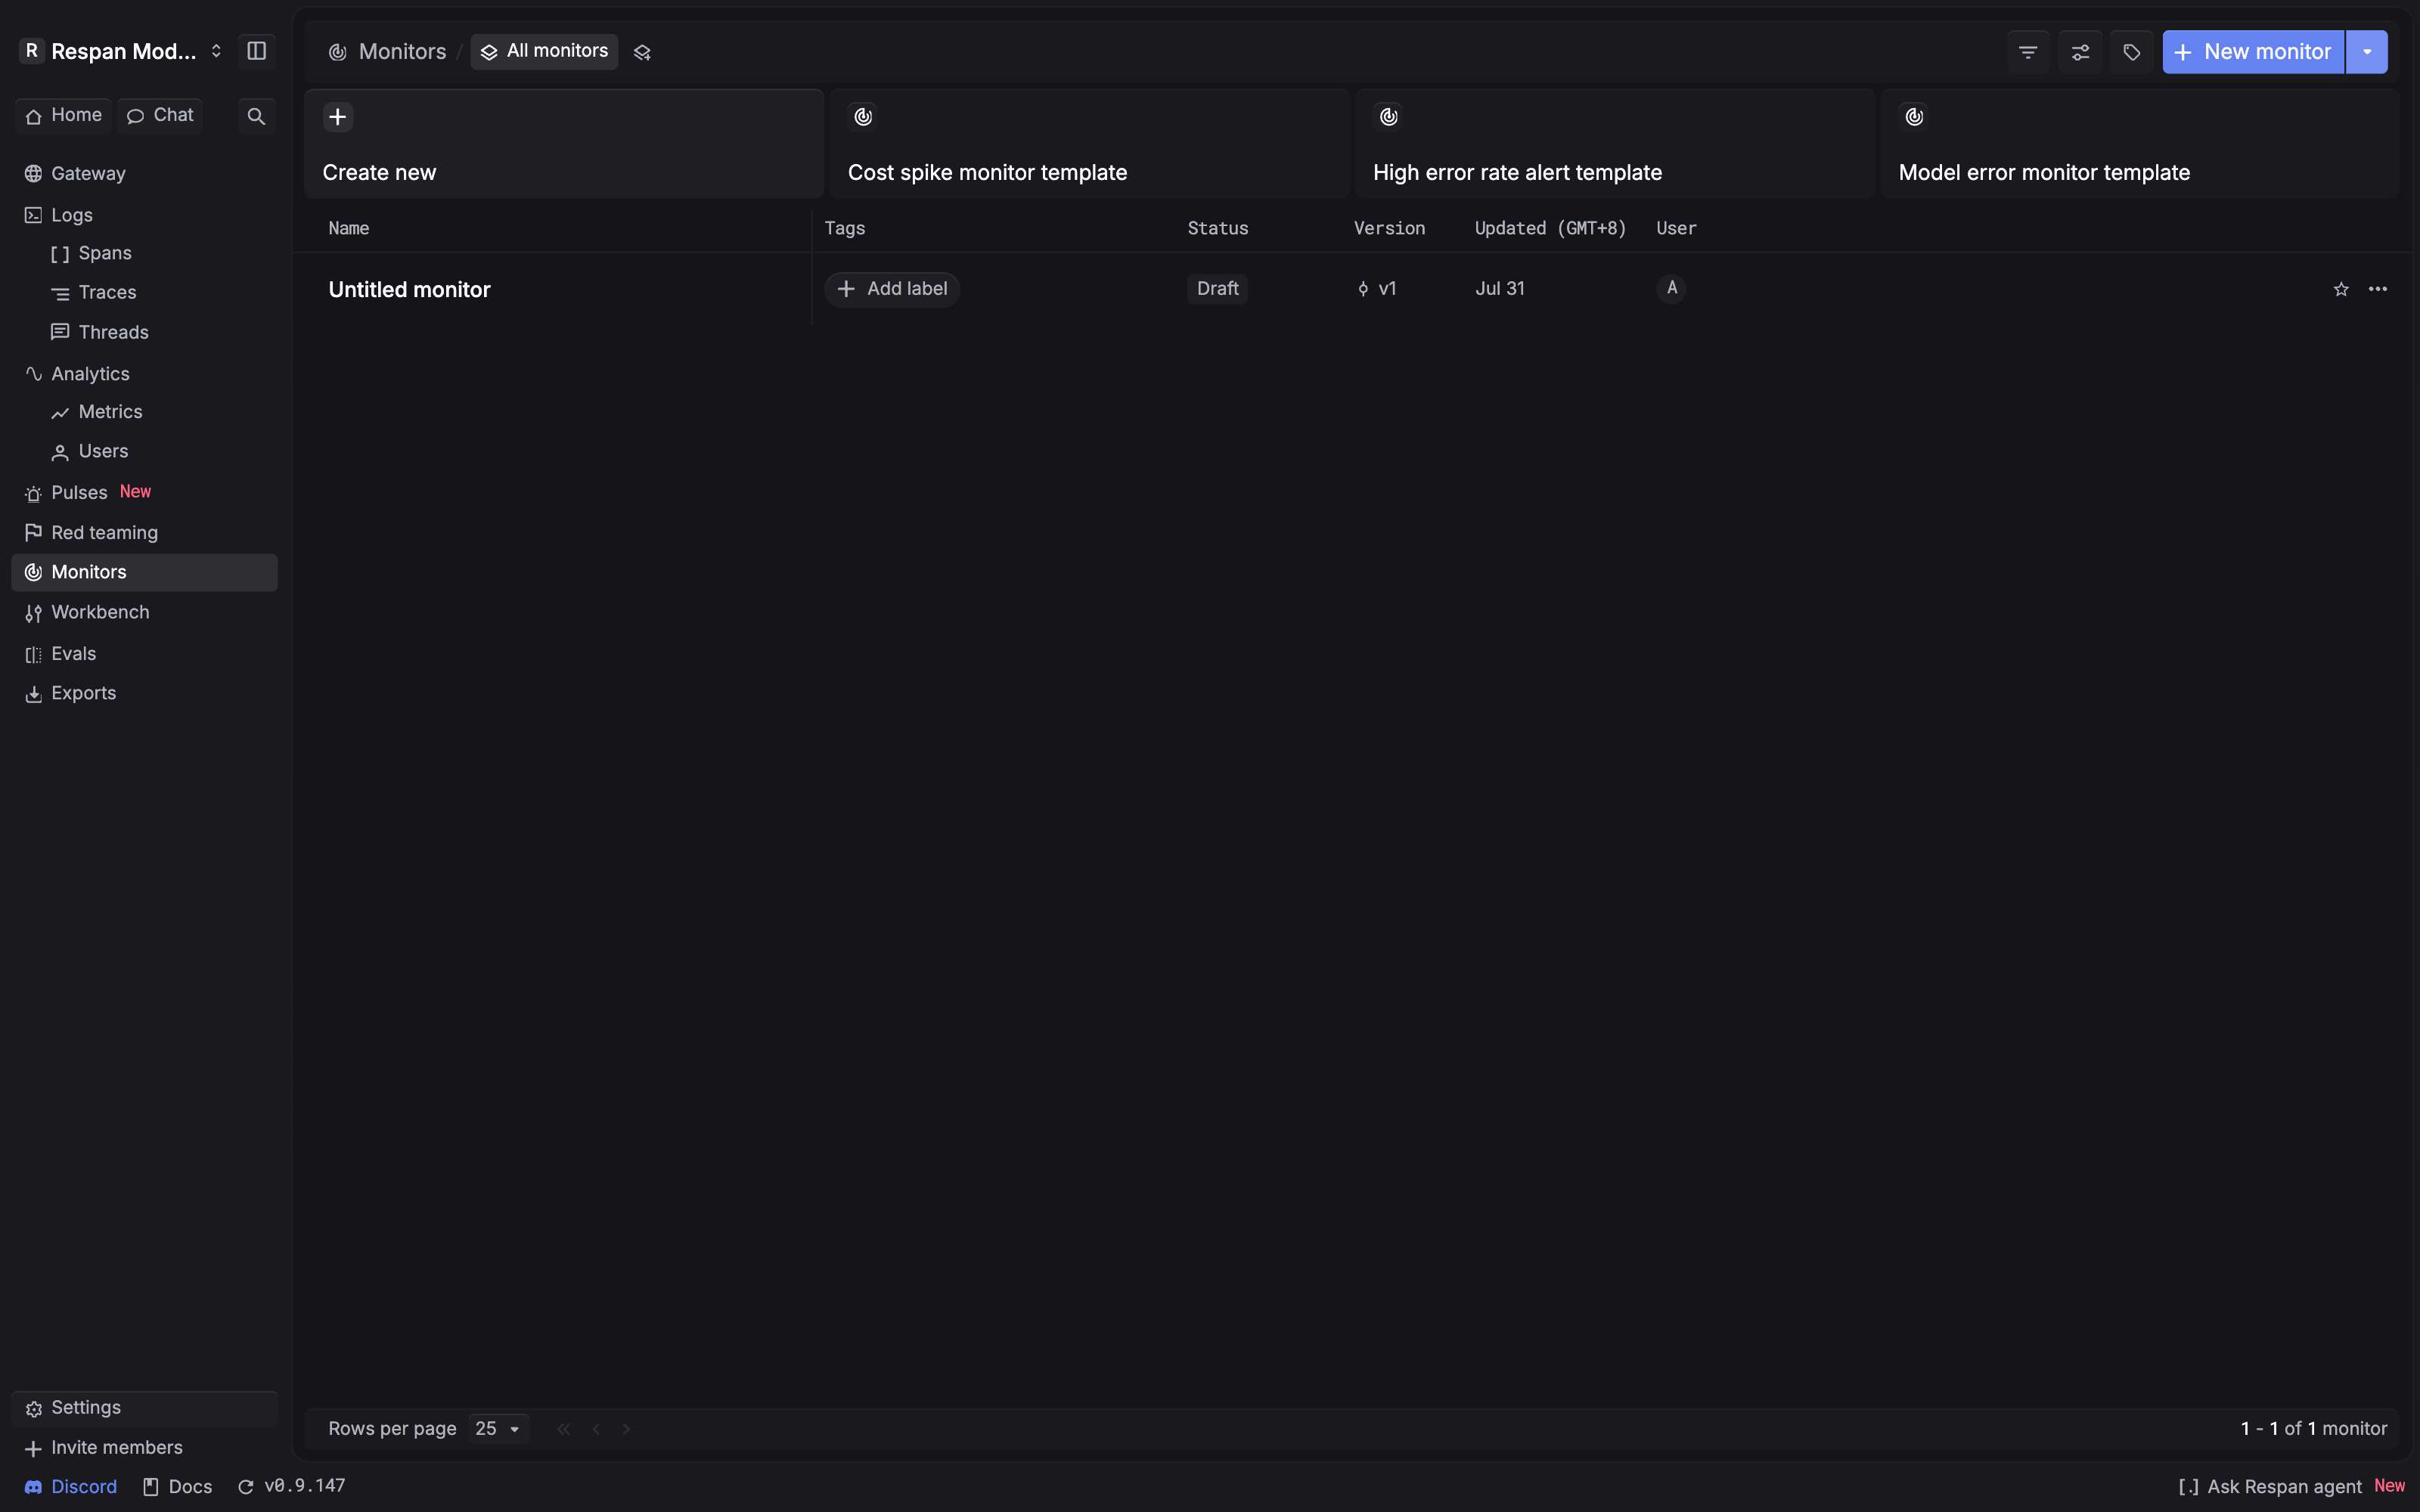Screen dimensions: 2420x1512
Task: Click the User column header
Action: click(1676, 229)
